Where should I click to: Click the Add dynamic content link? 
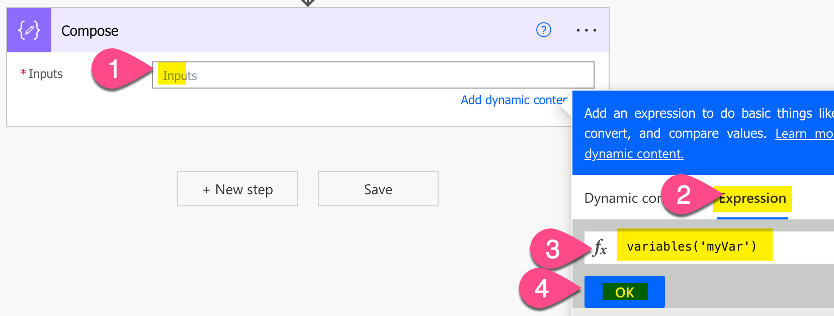click(513, 100)
